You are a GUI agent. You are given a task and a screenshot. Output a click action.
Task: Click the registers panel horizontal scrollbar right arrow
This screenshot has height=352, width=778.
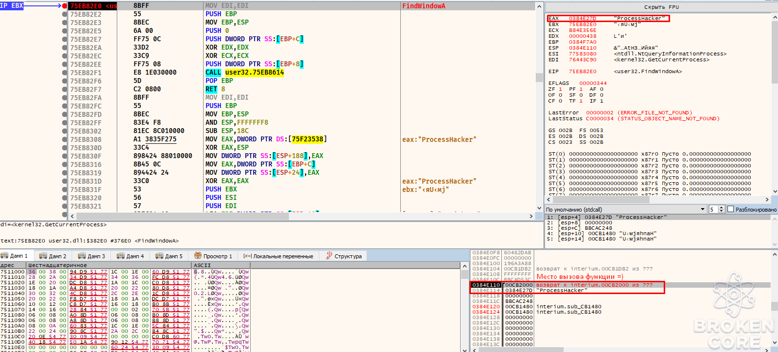click(767, 199)
